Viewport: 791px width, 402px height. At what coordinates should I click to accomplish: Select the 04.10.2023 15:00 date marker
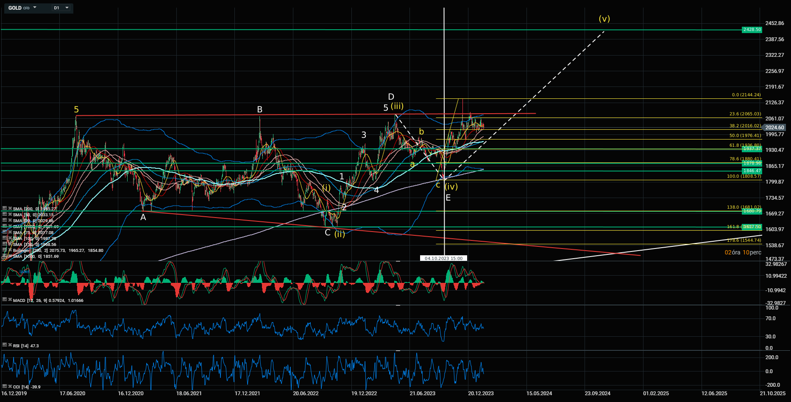(x=443, y=258)
